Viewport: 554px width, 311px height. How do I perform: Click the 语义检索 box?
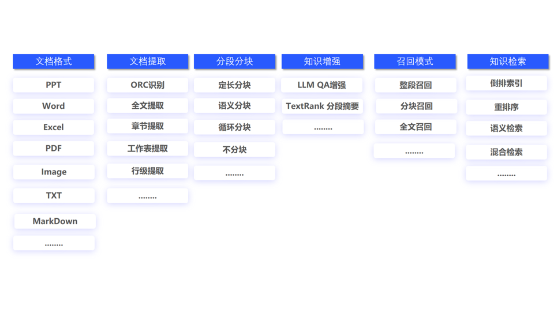coord(506,128)
